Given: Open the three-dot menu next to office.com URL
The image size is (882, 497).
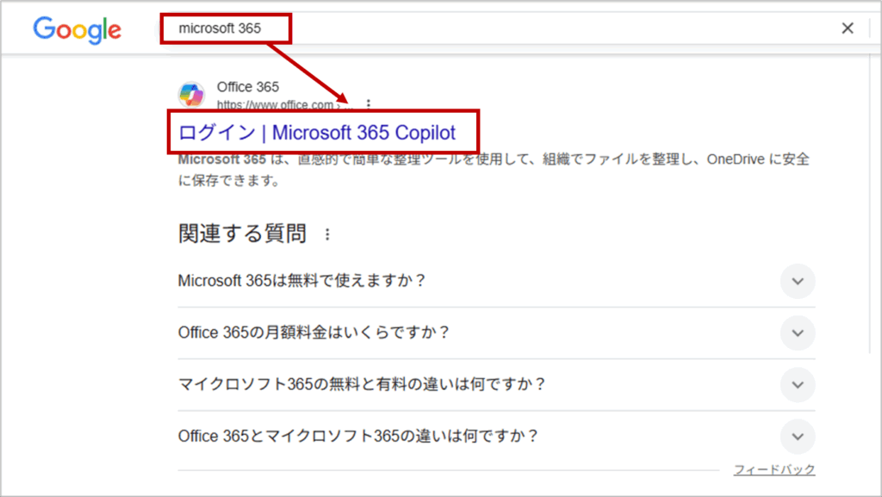Looking at the screenshot, I should pos(370,104).
